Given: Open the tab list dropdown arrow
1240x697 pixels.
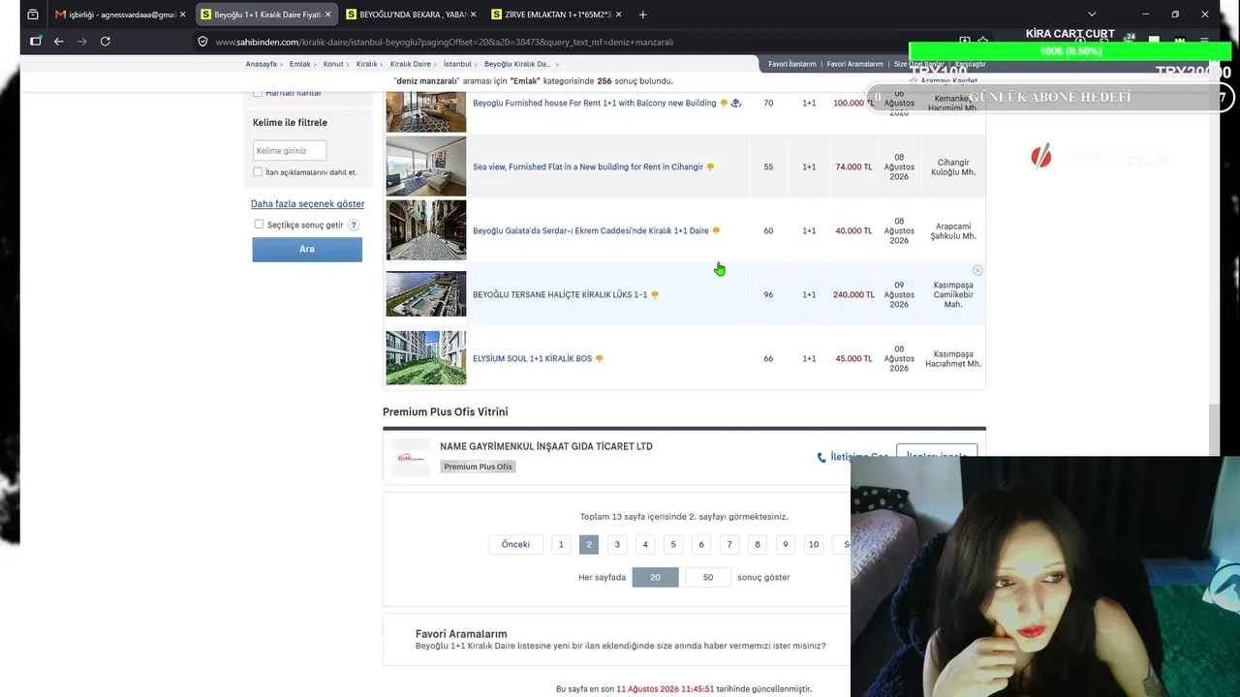Looking at the screenshot, I should click(1092, 15).
